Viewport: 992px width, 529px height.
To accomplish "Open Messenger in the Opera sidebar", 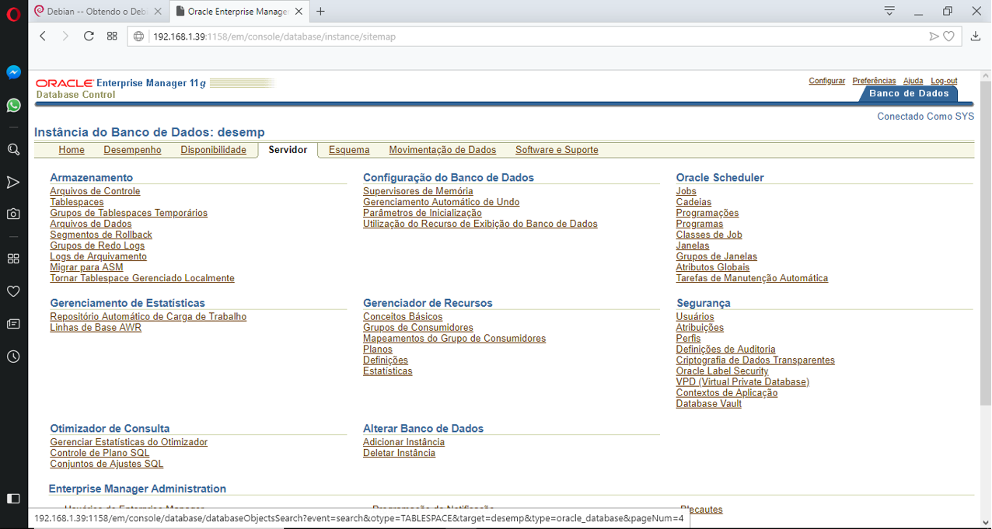I will pyautogui.click(x=13, y=72).
